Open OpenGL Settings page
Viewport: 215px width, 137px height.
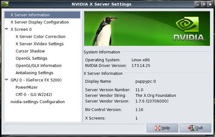click(31, 58)
